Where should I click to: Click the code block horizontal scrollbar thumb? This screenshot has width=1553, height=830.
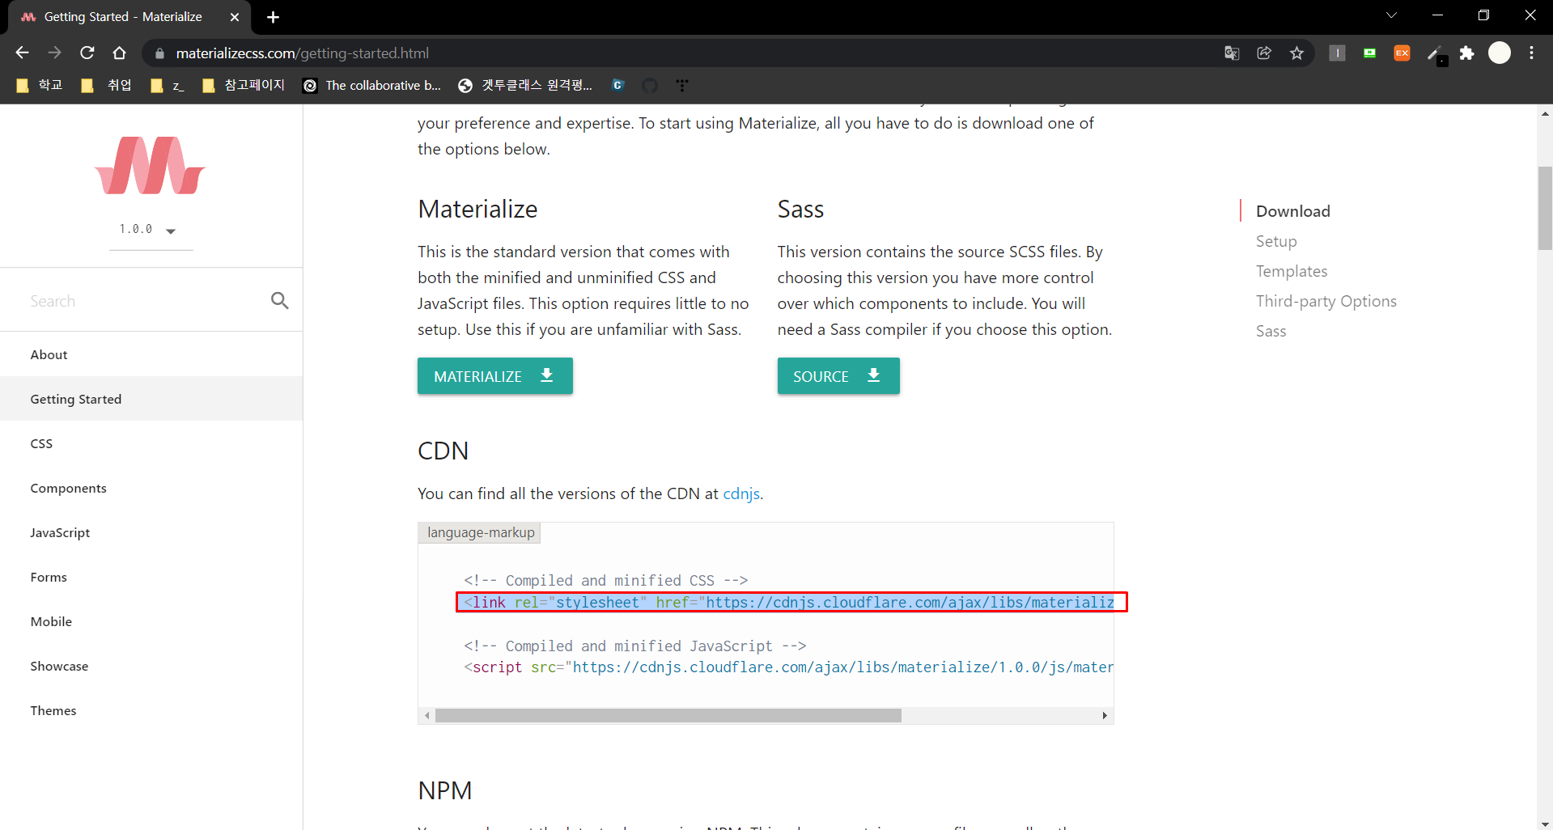[x=668, y=716]
